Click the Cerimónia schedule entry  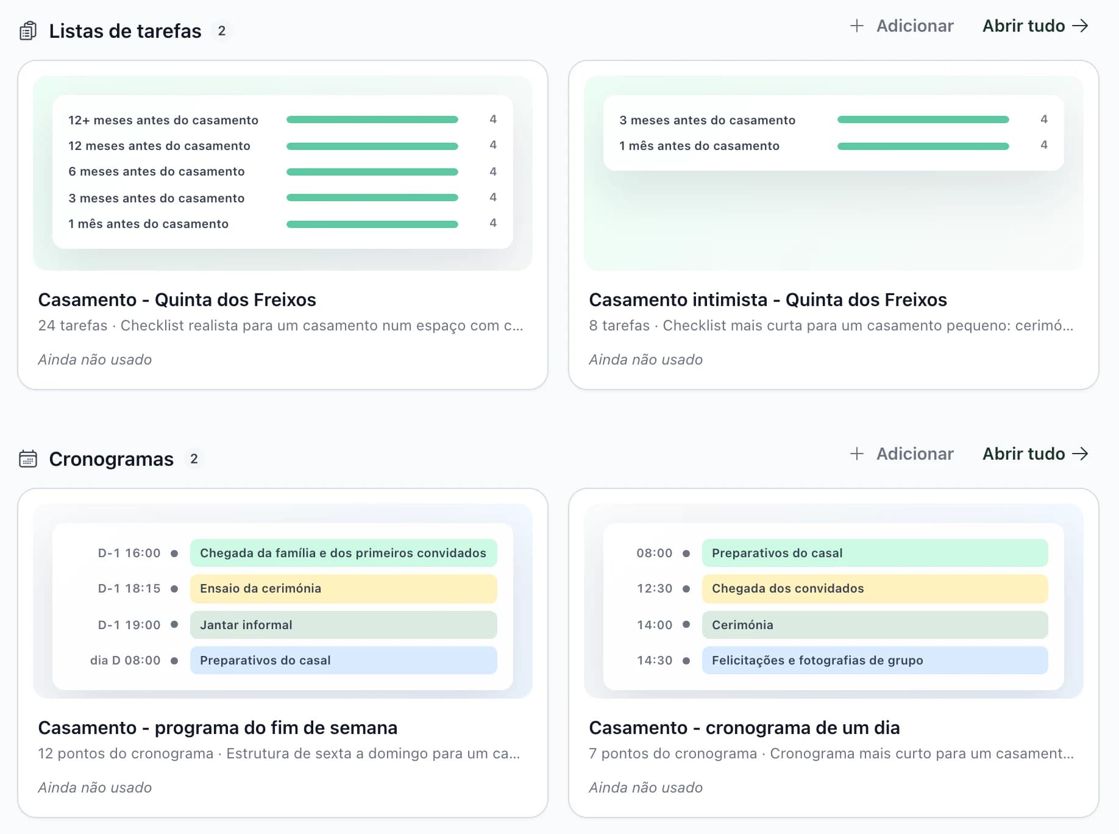[875, 625]
